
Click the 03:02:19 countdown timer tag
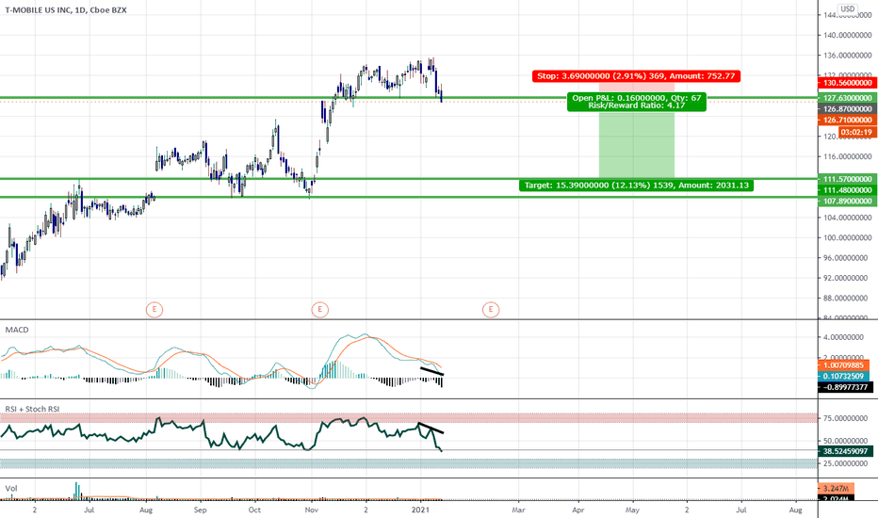click(856, 133)
